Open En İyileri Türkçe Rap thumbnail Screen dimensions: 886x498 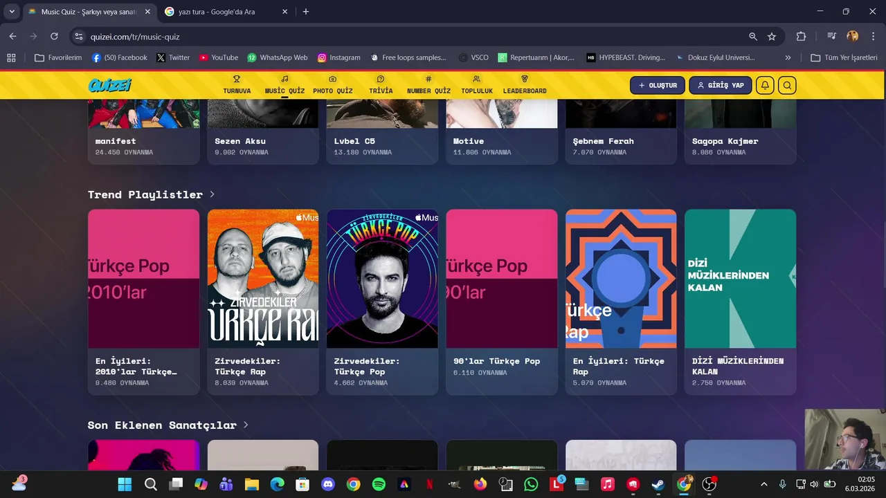click(621, 279)
